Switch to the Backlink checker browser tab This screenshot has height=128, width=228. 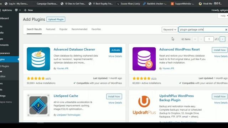[x=155, y=4]
